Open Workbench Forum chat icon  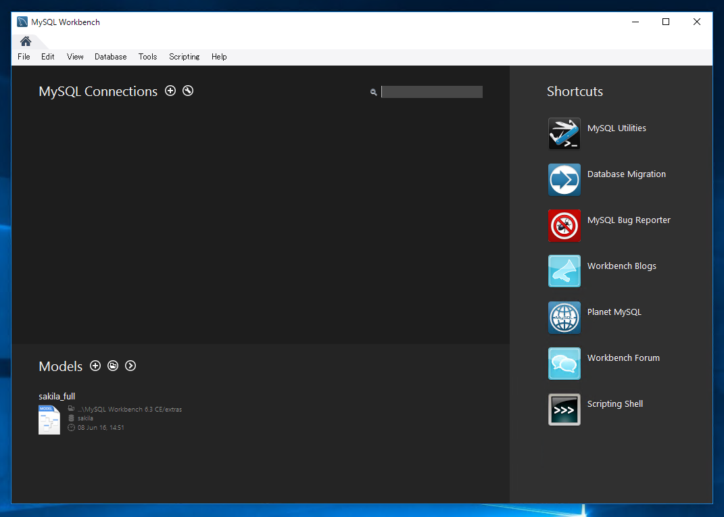tap(564, 364)
